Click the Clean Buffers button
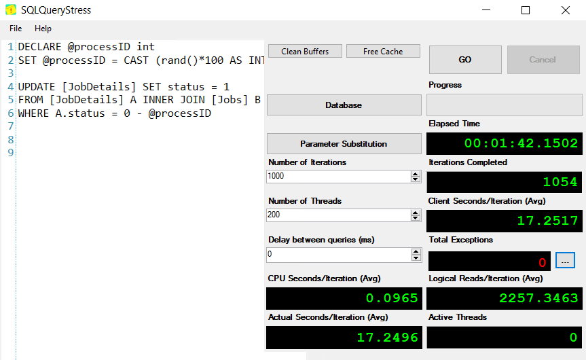 tap(305, 52)
